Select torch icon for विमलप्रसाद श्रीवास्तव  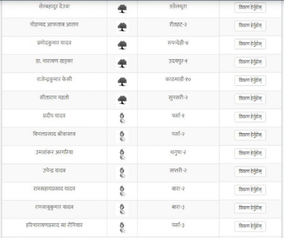tap(122, 136)
